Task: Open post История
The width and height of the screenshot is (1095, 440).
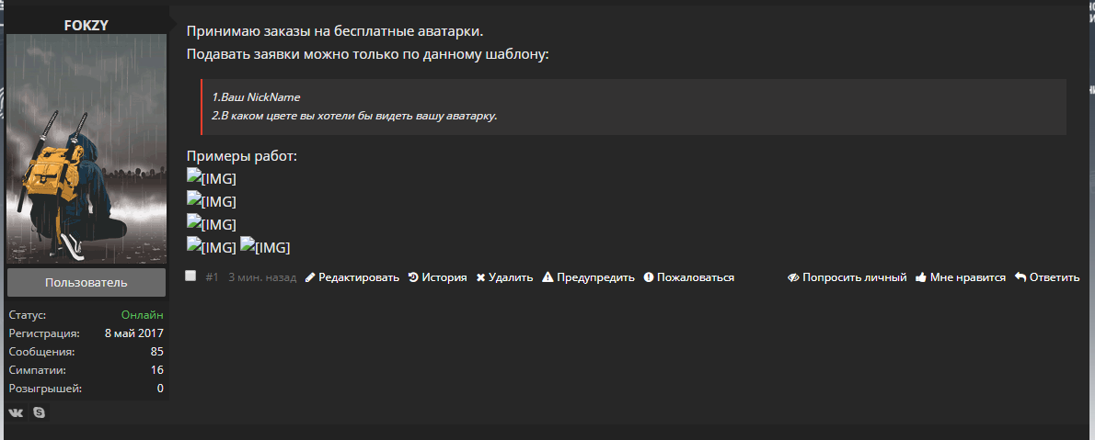Action: [x=437, y=277]
